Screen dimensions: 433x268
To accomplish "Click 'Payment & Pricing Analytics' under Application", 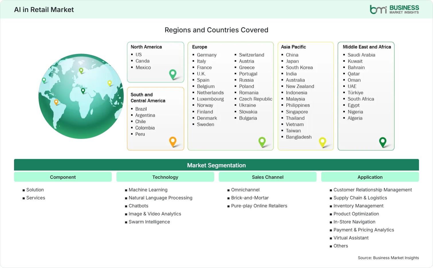I will (x=364, y=230).
